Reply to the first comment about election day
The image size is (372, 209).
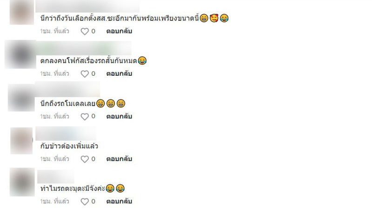tap(119, 31)
